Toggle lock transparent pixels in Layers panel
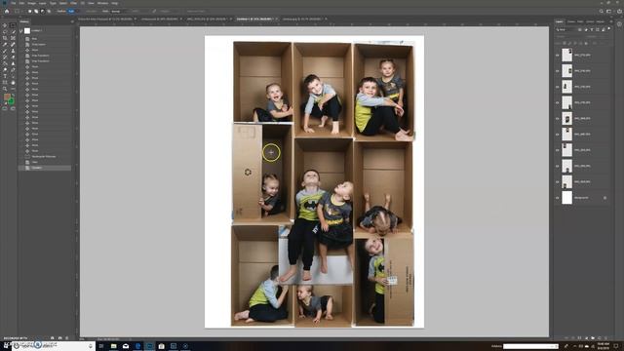624x351 pixels. 565,43
